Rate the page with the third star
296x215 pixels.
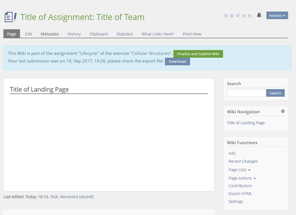click(238, 16)
